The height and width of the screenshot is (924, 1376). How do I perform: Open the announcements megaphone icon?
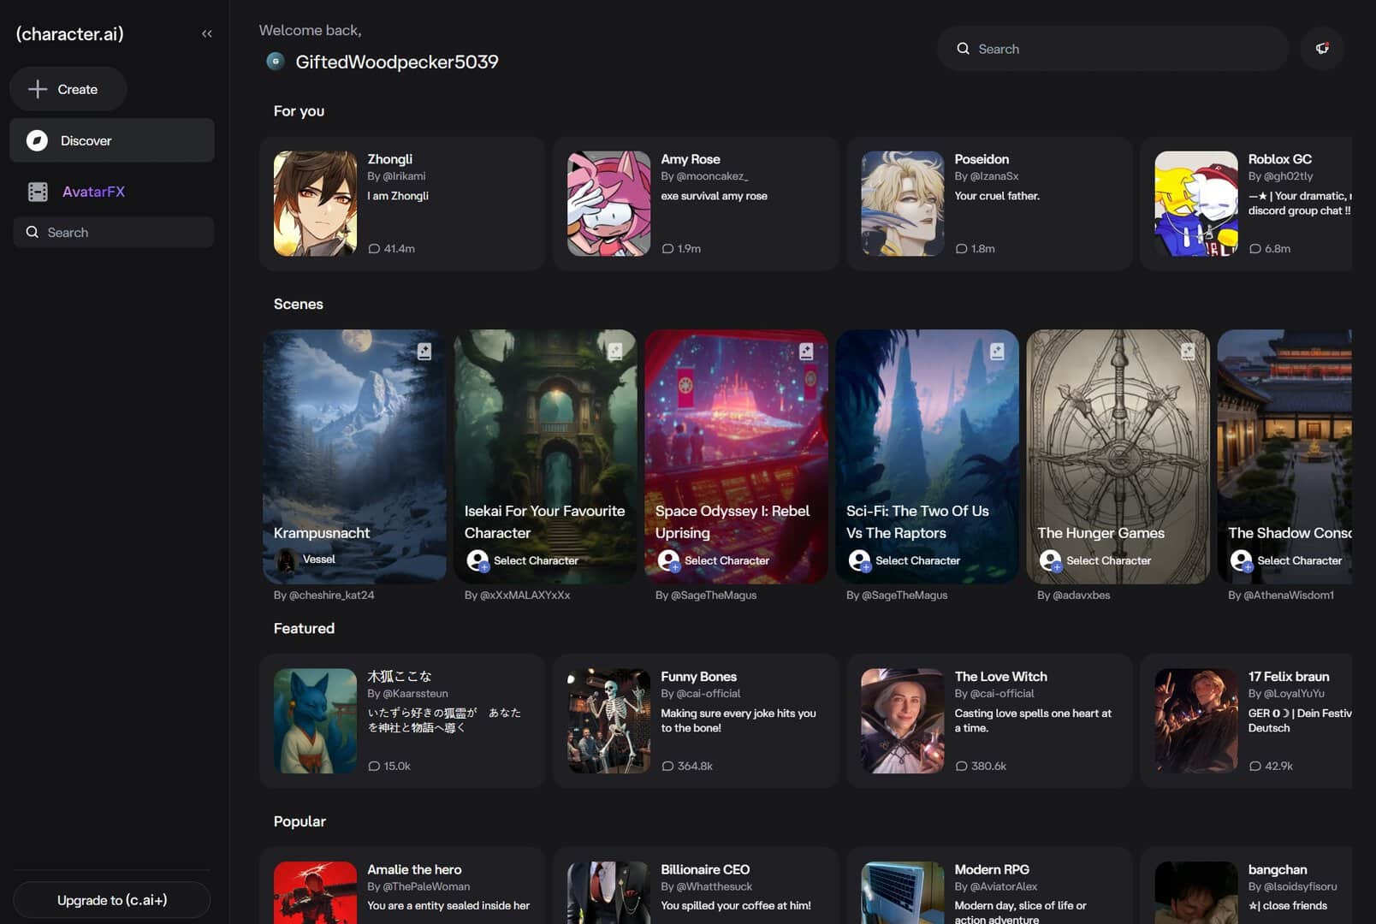(x=1322, y=49)
